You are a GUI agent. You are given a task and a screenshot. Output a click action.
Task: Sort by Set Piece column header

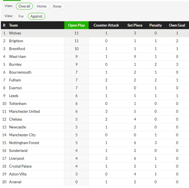click(x=135, y=25)
